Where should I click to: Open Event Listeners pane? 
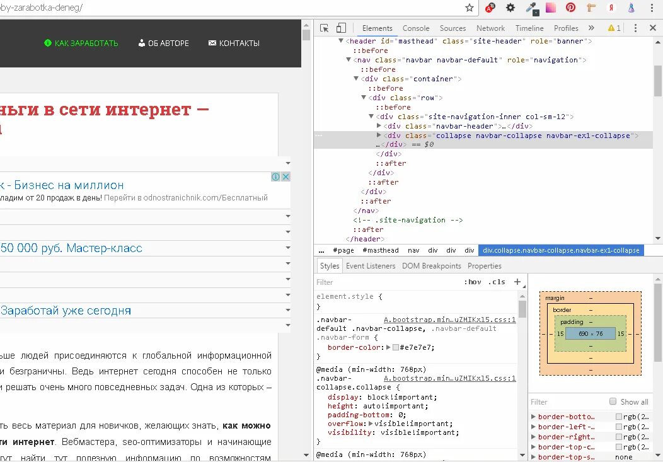pos(371,266)
